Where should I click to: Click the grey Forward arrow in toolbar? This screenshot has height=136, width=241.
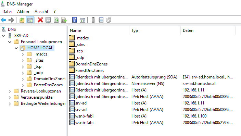point(11,20)
